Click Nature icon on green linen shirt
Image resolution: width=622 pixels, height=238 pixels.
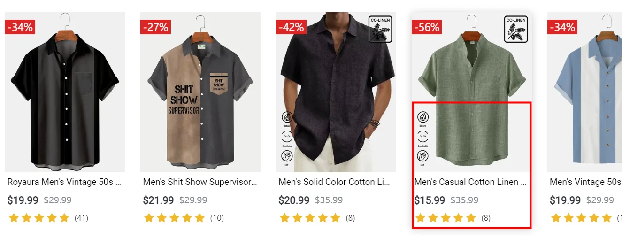pyautogui.click(x=423, y=117)
